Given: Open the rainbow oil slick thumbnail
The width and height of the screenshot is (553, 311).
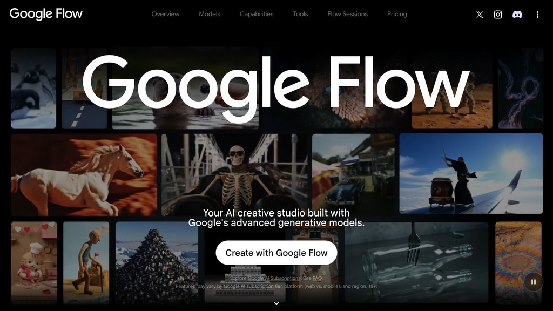Looking at the screenshot, I should click(518, 263).
